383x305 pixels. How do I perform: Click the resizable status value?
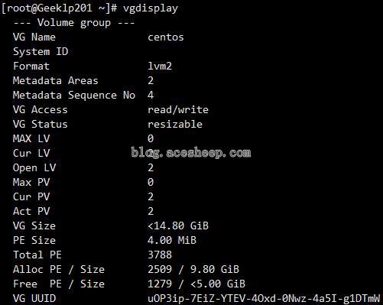click(x=175, y=125)
